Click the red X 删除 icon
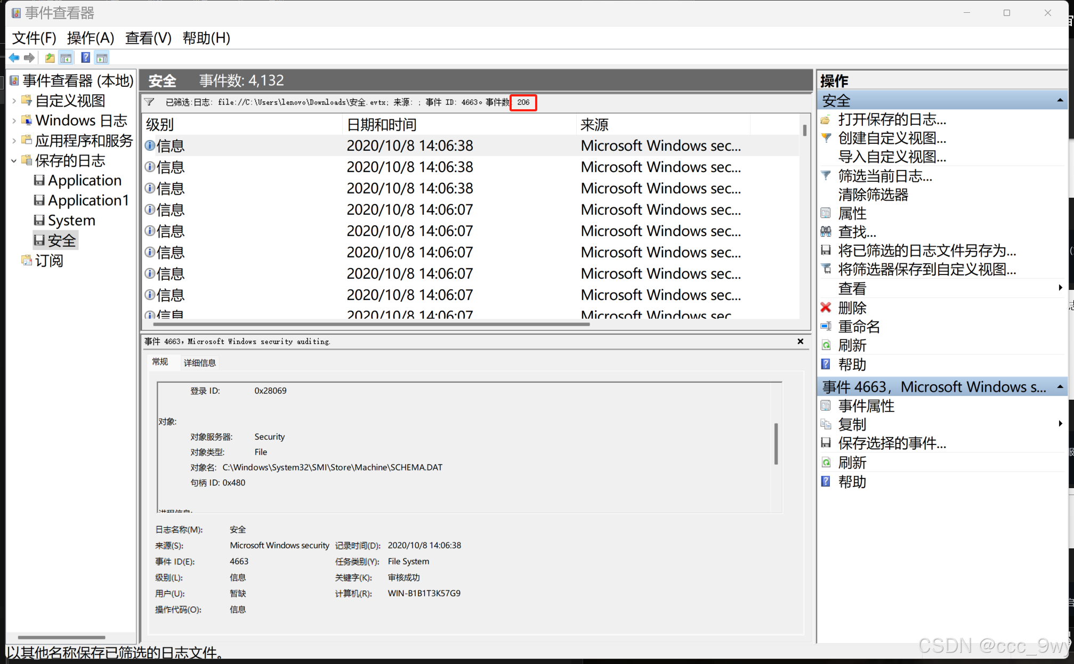The image size is (1074, 664). [826, 307]
